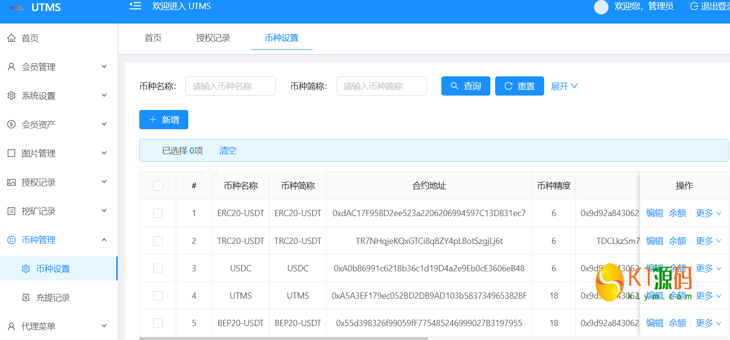The image size is (730, 340).
Task: Click the gear icon beside 系统设置
Action: pos(12,96)
